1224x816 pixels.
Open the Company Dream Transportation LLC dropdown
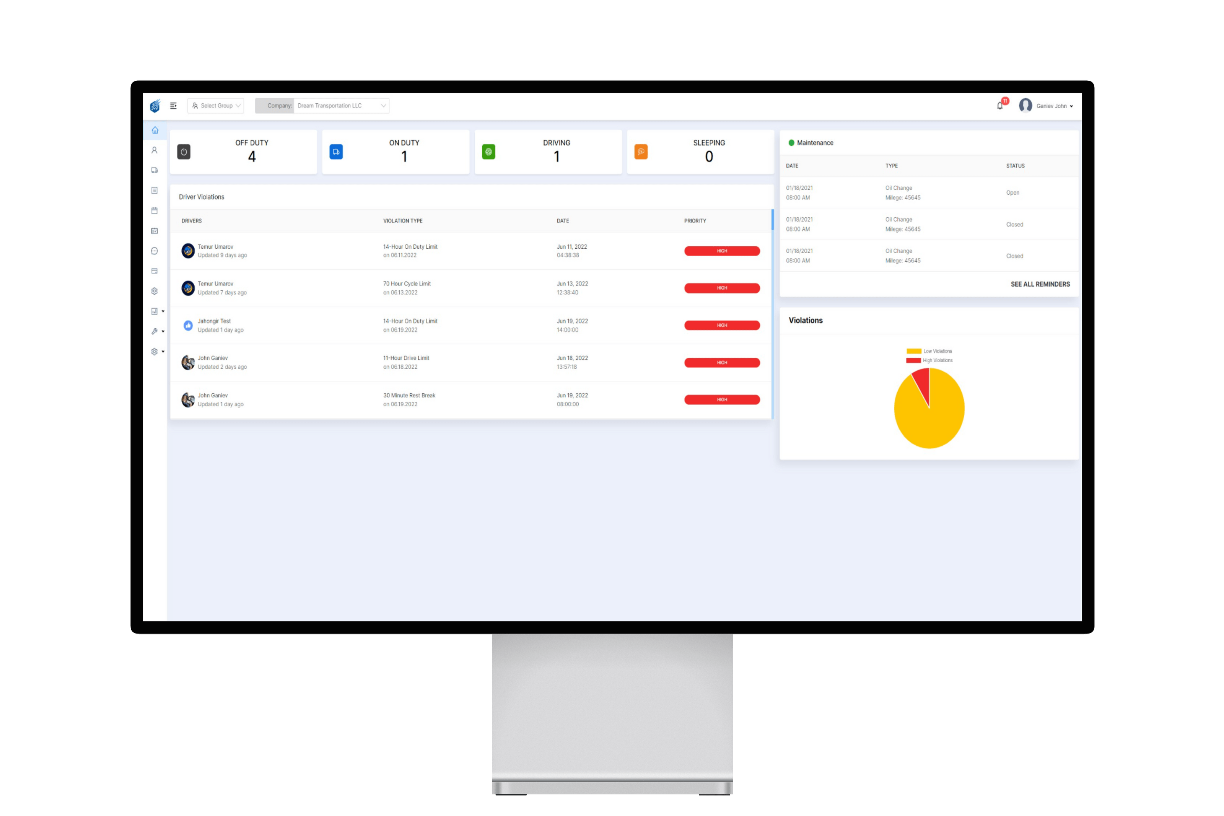pos(322,106)
